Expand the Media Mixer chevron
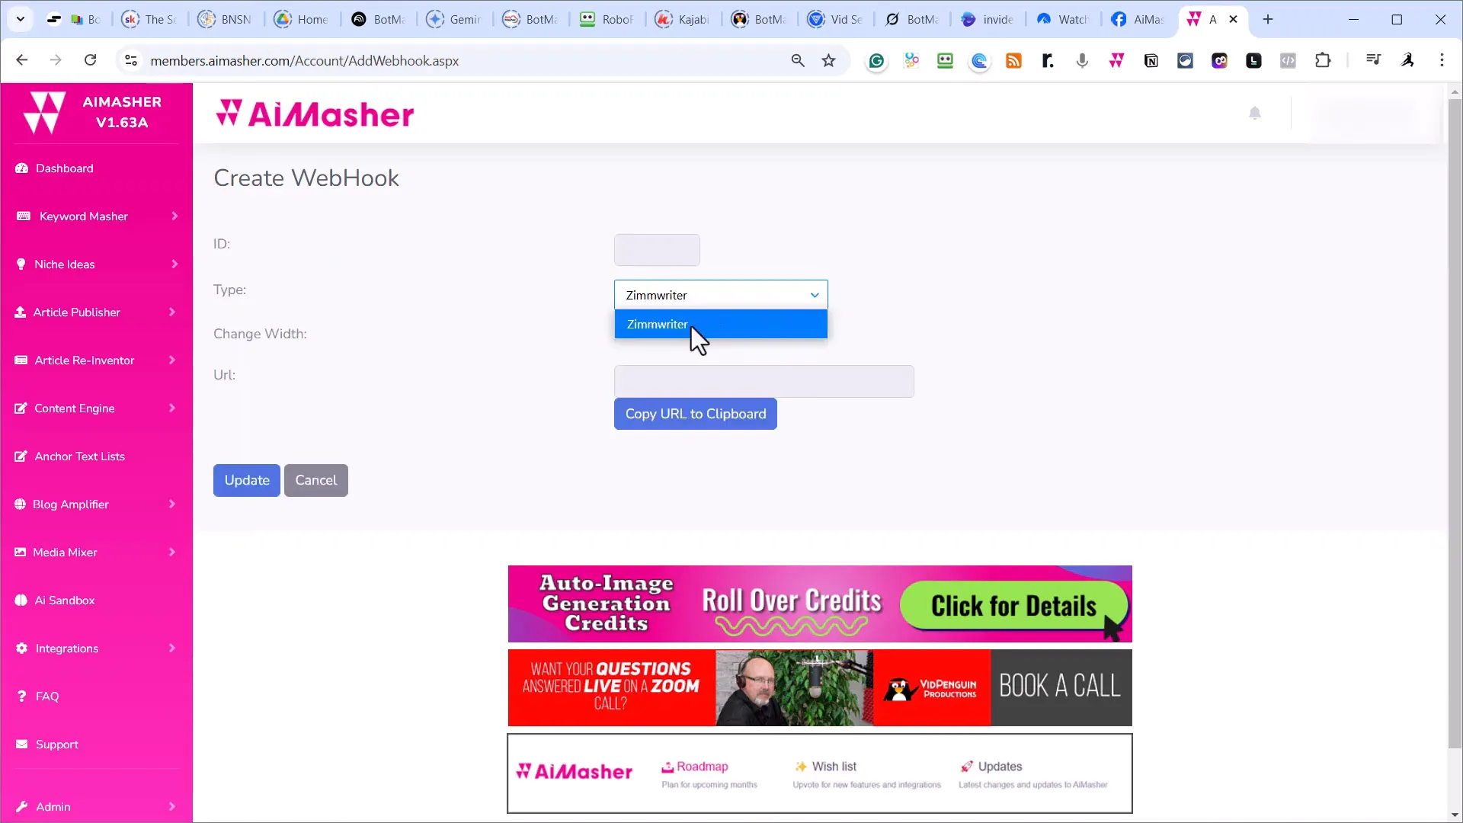The image size is (1463, 823). tap(172, 552)
